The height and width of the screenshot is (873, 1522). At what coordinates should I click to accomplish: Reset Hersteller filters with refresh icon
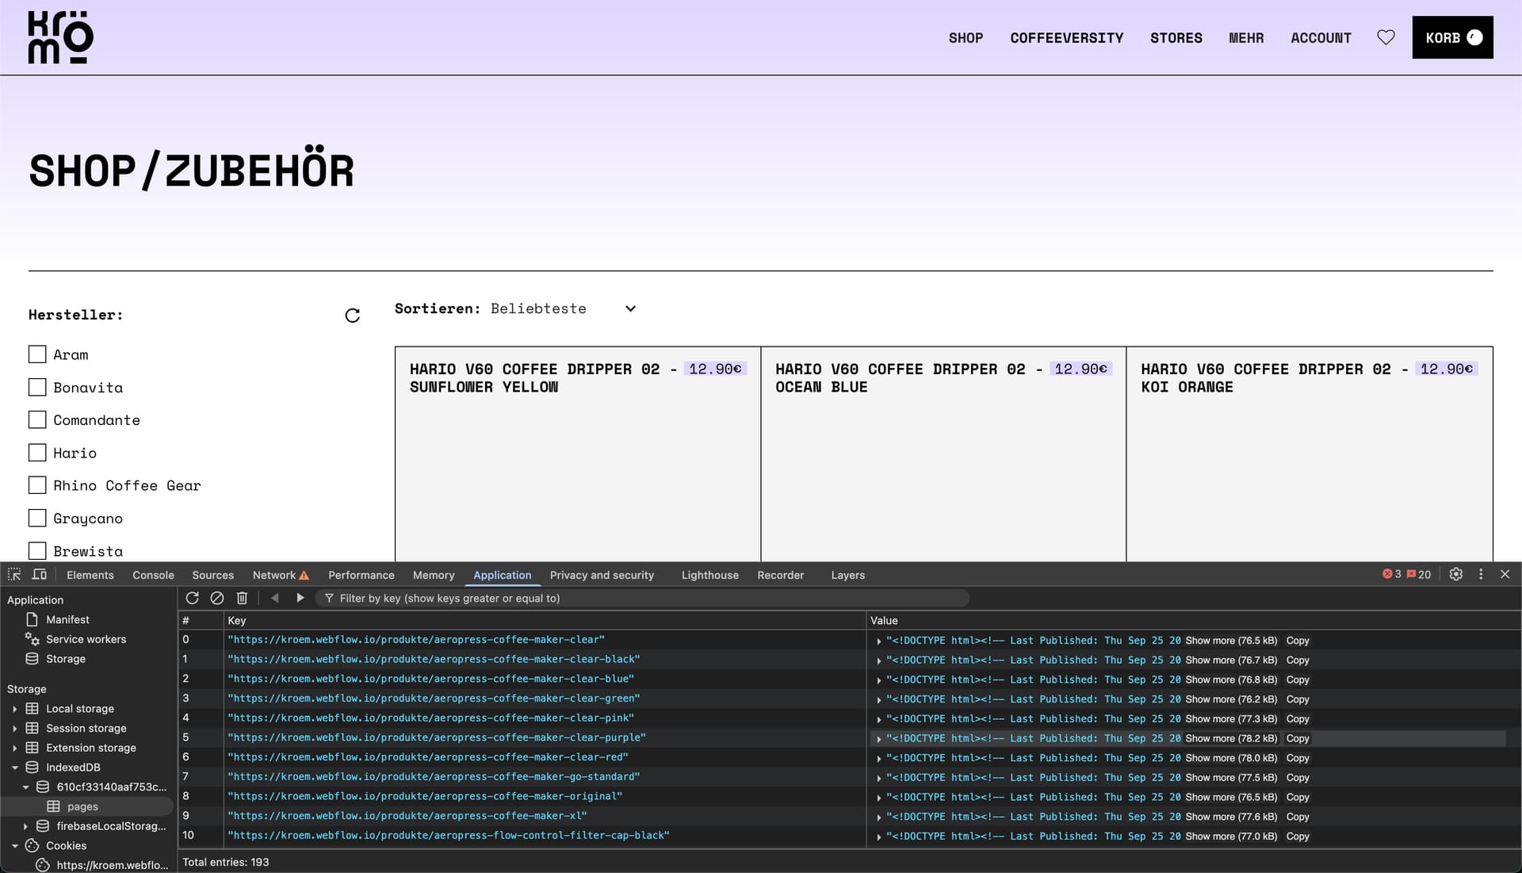(353, 316)
